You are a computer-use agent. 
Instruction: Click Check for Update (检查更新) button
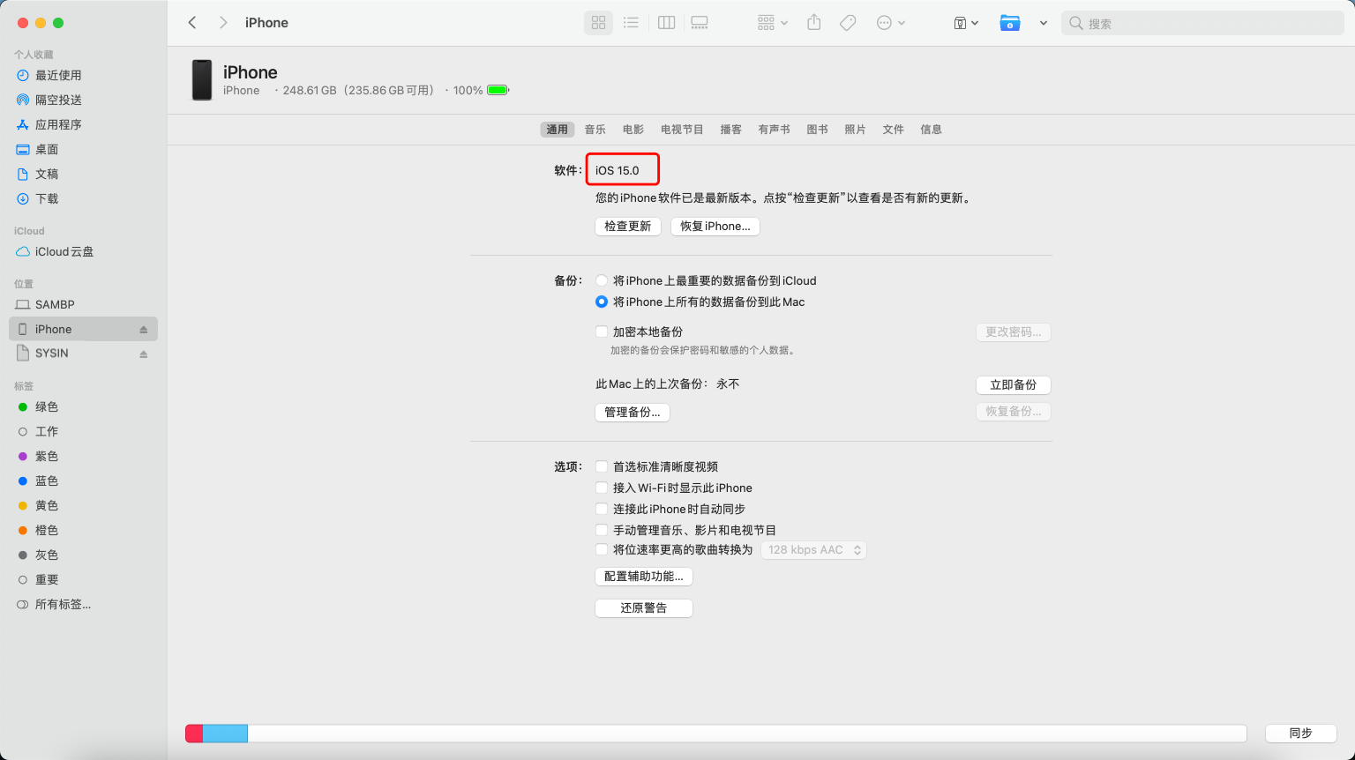(x=628, y=227)
